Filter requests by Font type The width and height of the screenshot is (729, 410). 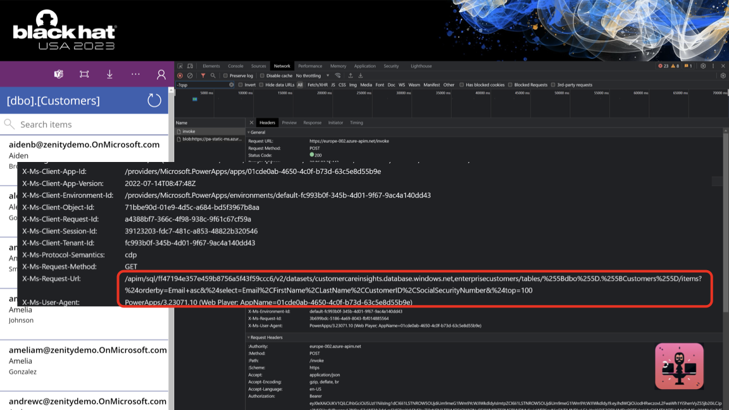[x=380, y=85]
